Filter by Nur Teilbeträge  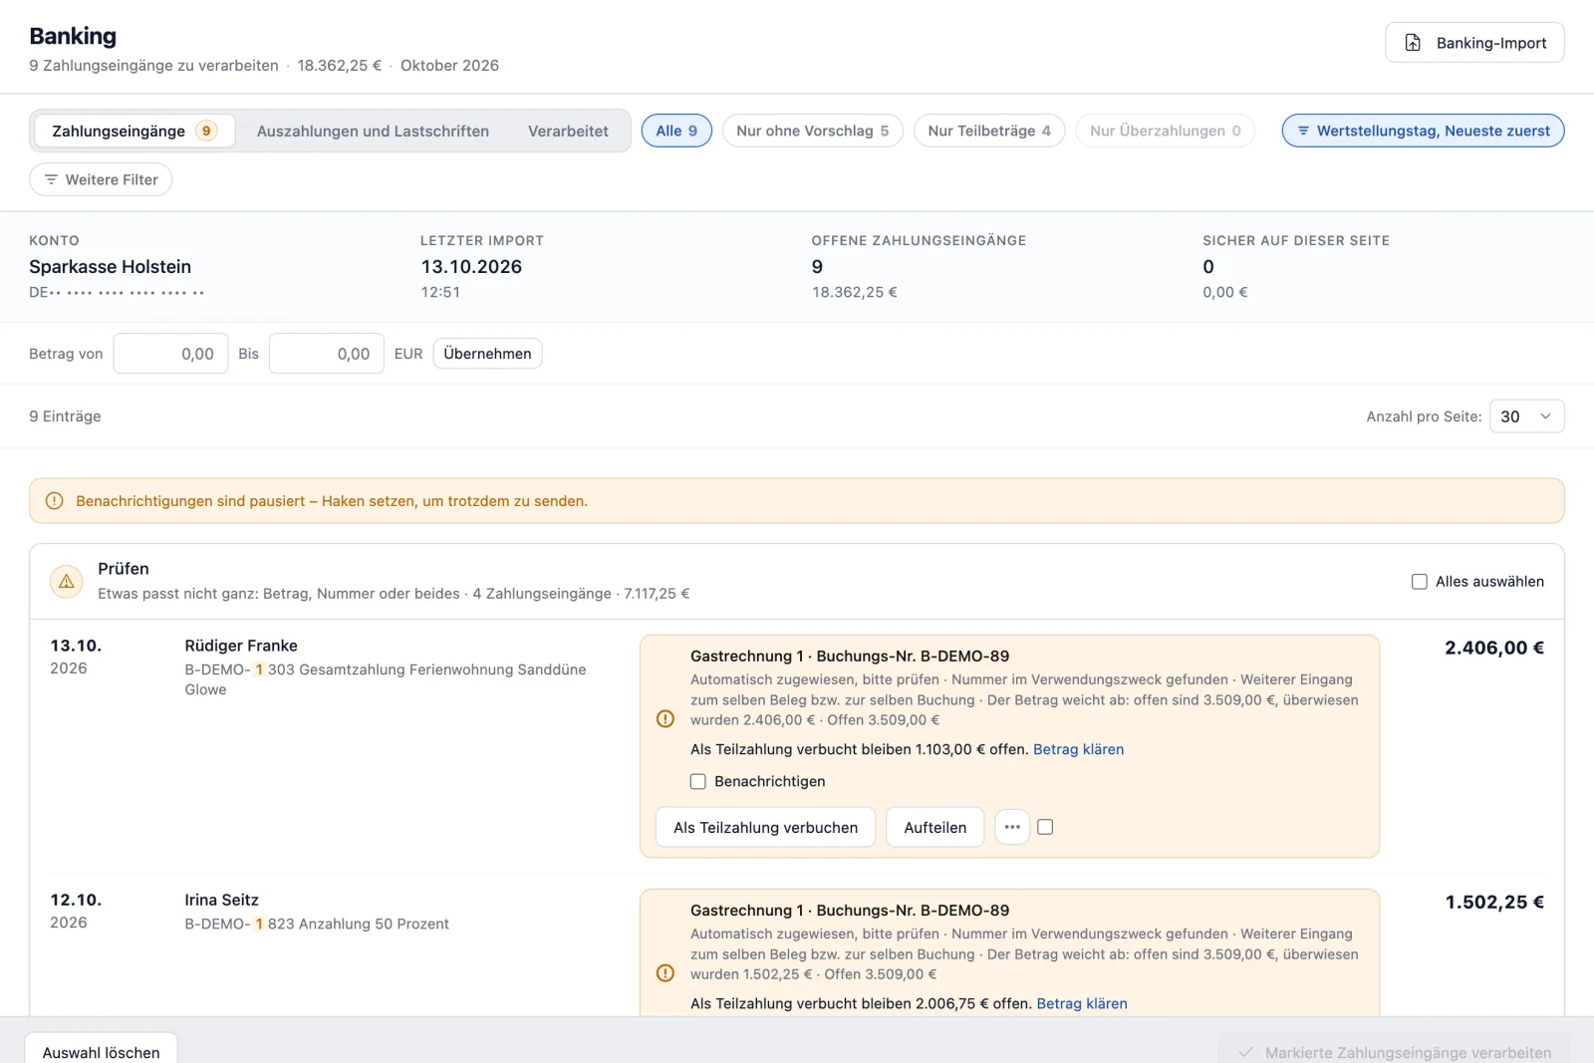pos(989,131)
